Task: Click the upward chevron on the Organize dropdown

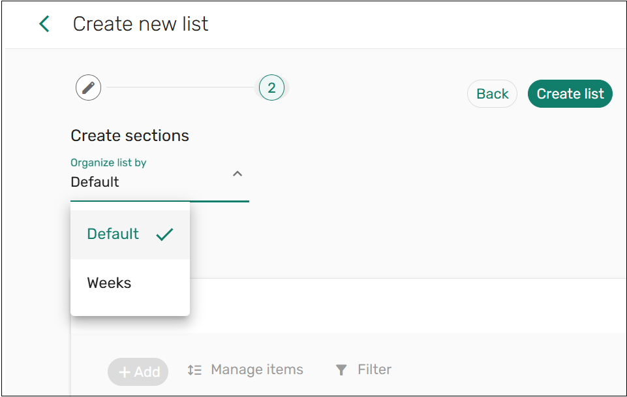Action: tap(237, 174)
